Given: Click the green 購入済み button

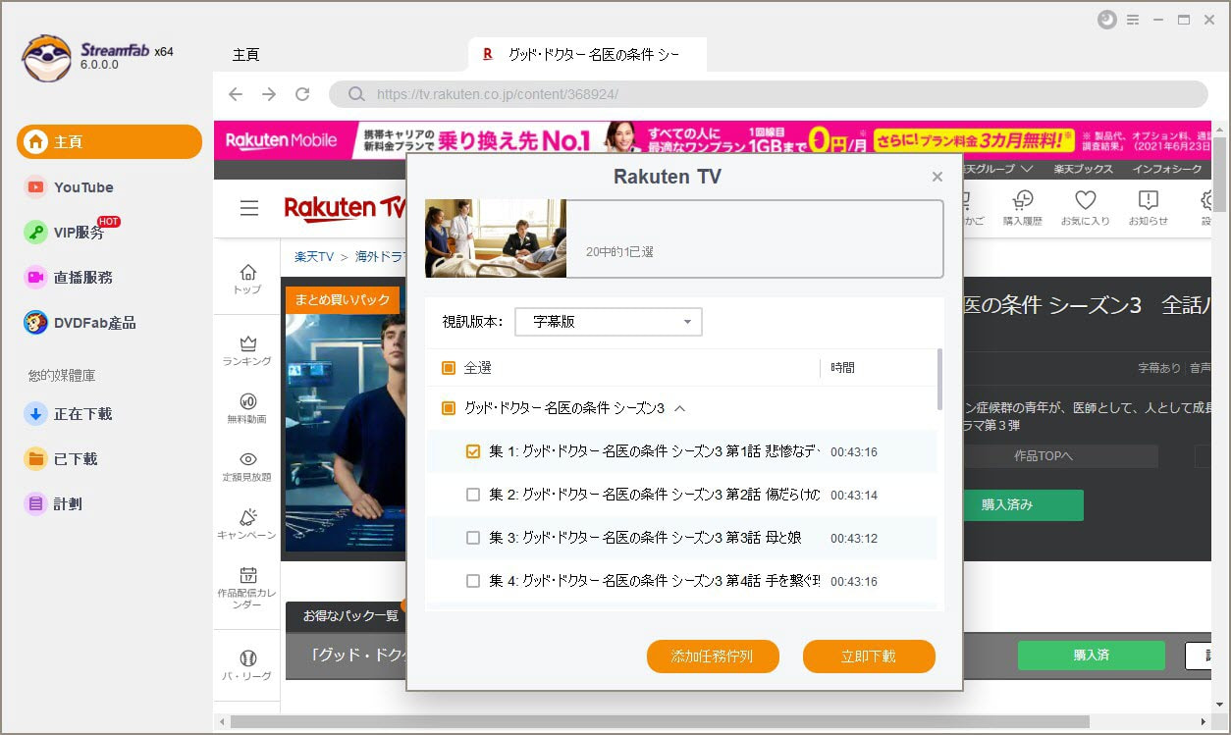Looking at the screenshot, I should tap(1023, 505).
